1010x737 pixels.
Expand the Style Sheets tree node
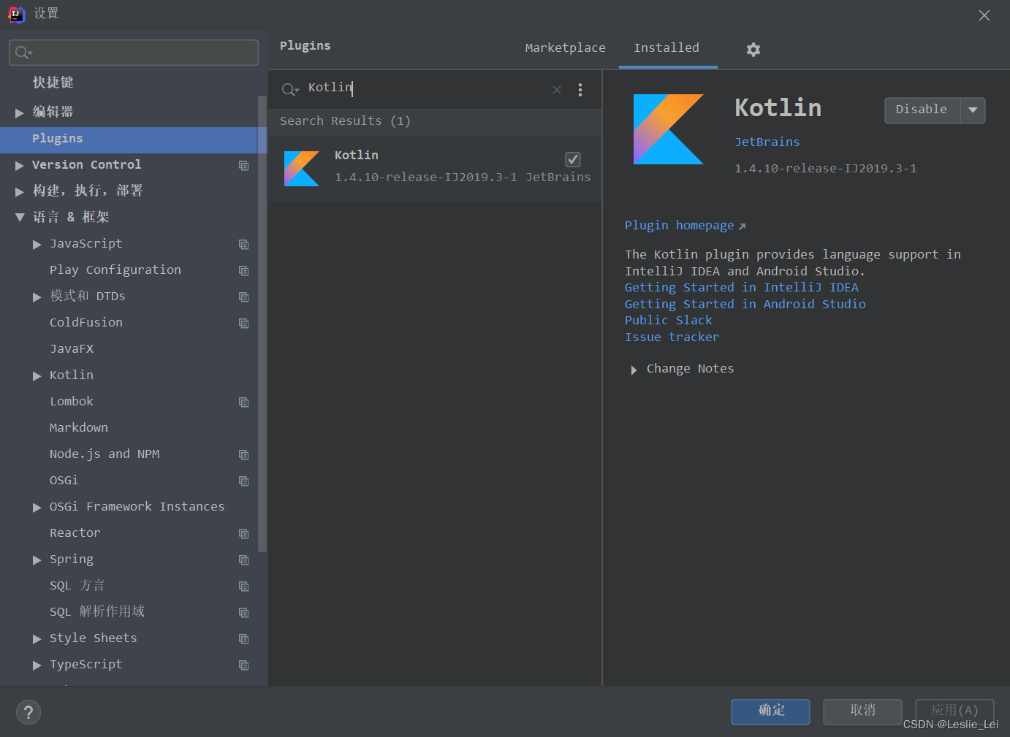click(37, 638)
